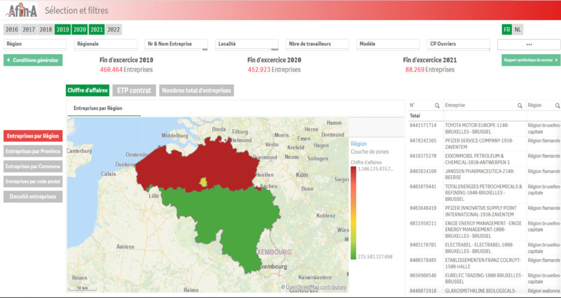
Task: Show Densité entreprises view
Action: pos(33,197)
